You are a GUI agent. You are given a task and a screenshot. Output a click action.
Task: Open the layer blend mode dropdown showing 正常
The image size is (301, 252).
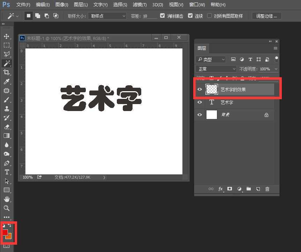pos(216,69)
